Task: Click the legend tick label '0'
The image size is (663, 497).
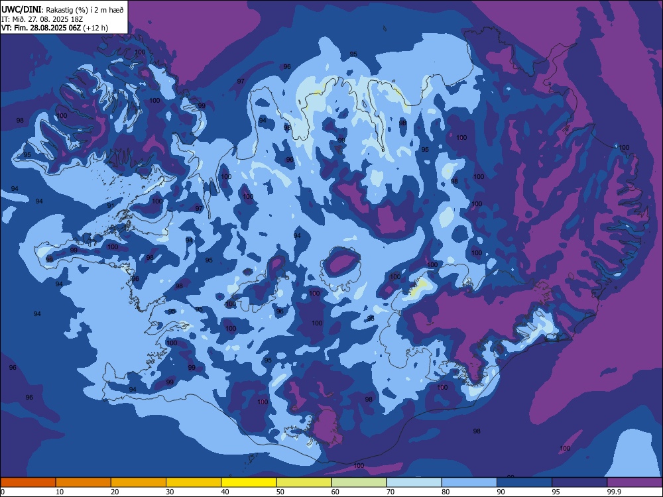Action: click(3, 492)
